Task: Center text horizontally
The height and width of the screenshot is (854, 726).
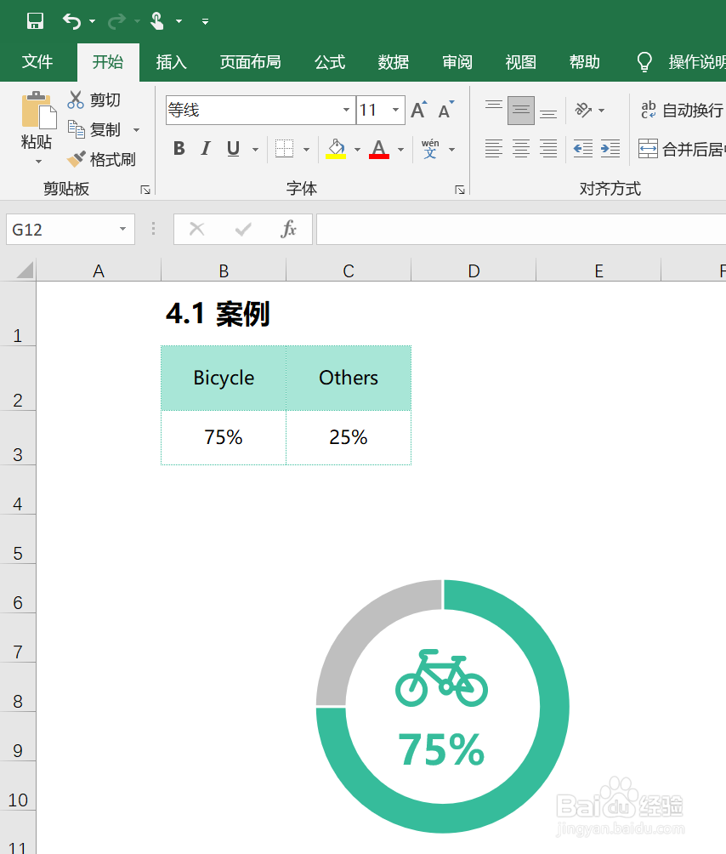Action: coord(521,149)
